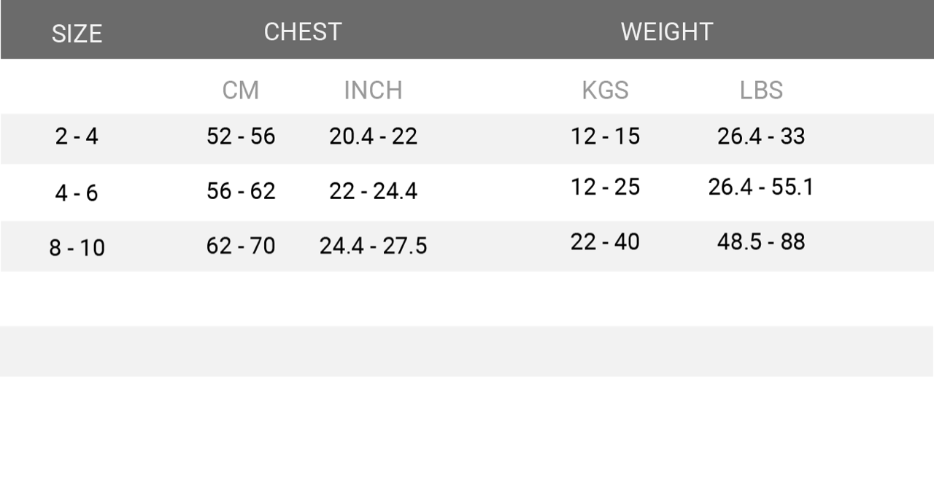
Task: Click the SIZE column header
Action: (x=77, y=34)
